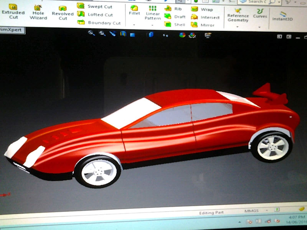The image size is (307, 230).
Task: Select the Extruded Cut tool
Action: [13, 11]
